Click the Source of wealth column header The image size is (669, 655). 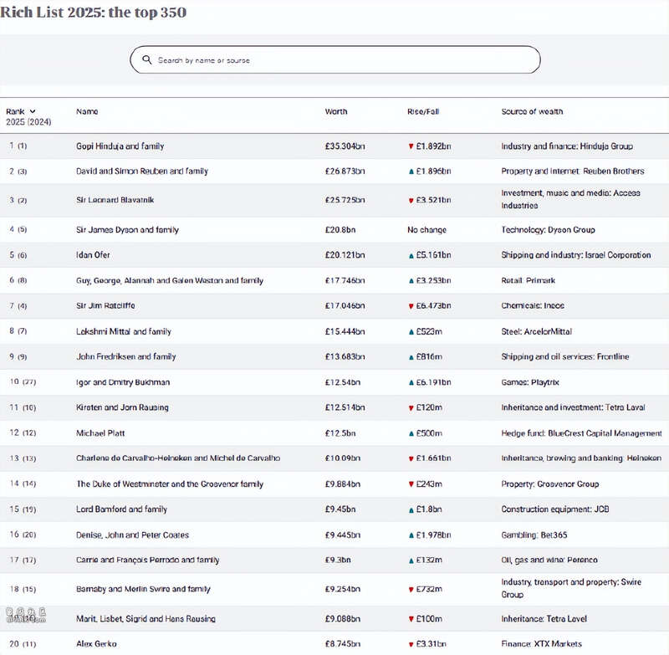tap(532, 111)
